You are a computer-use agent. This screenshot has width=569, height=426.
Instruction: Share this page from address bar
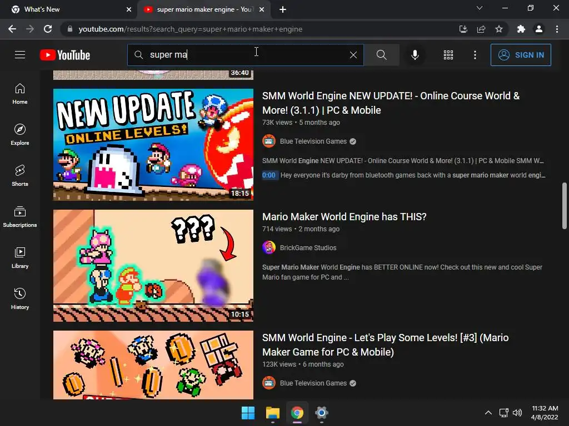point(481,29)
